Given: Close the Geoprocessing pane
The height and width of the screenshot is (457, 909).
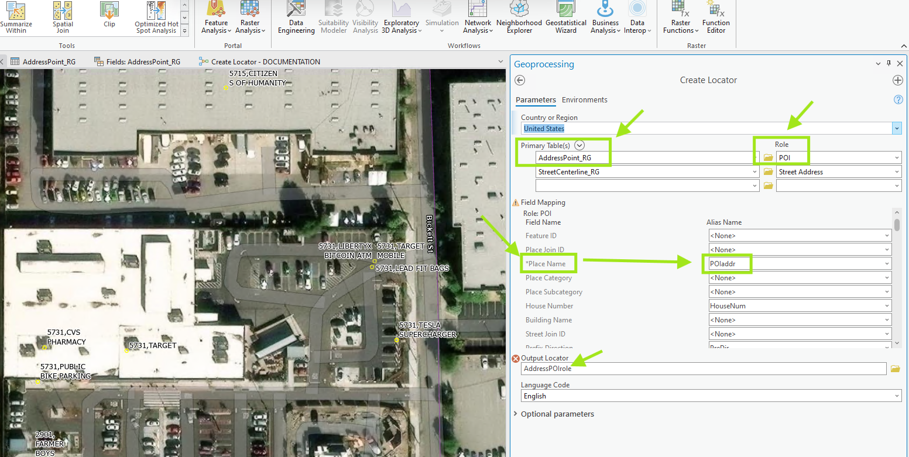Looking at the screenshot, I should point(900,64).
